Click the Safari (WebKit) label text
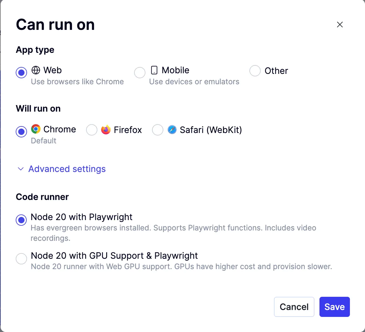This screenshot has height=332, width=365. (211, 130)
